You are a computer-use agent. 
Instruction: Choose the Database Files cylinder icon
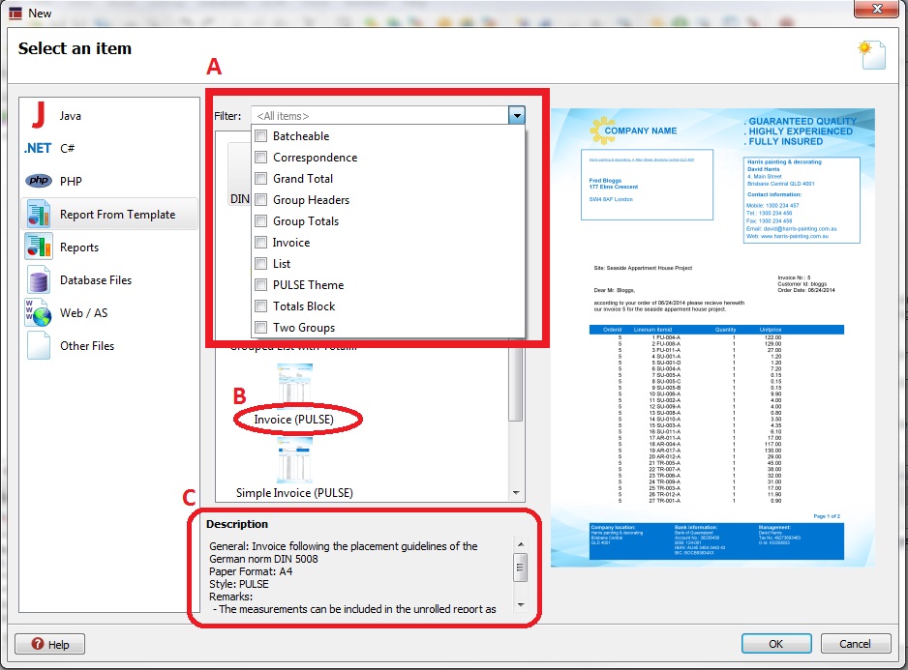coord(39,280)
